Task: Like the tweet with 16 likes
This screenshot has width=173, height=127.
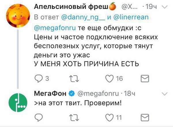Action: point(109,78)
